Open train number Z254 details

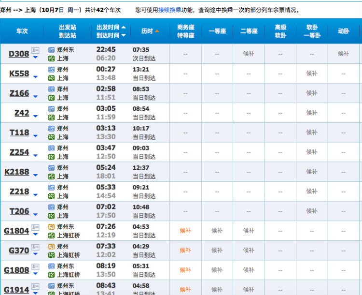click(19, 152)
